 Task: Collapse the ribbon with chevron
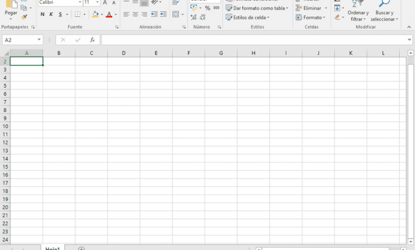409,27
